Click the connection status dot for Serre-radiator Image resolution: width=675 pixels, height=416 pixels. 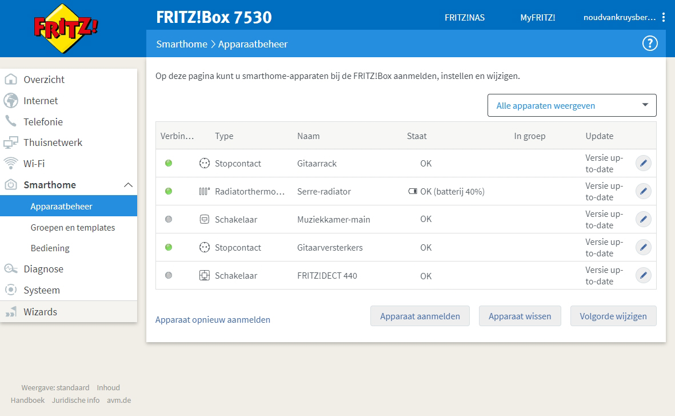[x=169, y=191]
